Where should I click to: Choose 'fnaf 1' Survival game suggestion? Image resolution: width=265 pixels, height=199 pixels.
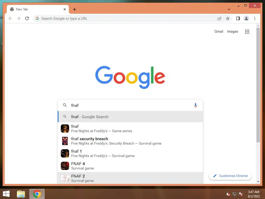click(x=130, y=153)
